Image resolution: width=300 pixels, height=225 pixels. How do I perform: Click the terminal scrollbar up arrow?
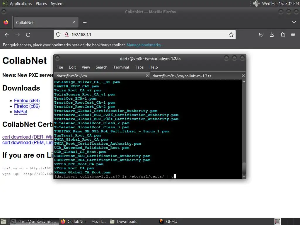pos(244,82)
